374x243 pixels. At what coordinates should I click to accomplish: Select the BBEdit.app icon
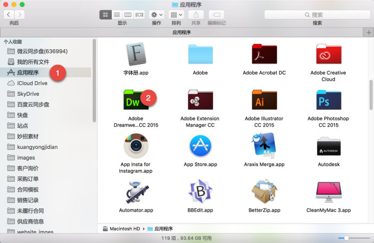pos(201,191)
